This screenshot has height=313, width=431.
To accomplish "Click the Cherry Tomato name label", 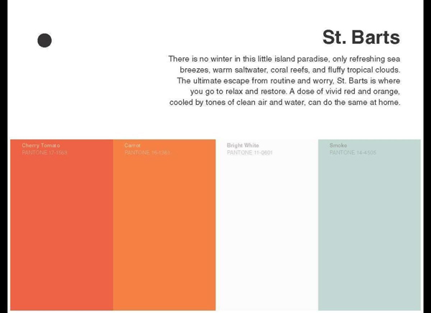I will click(41, 146).
